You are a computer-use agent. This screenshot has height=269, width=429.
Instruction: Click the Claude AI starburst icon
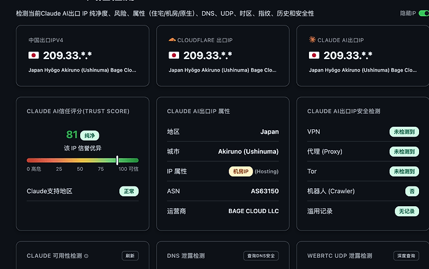click(x=312, y=40)
